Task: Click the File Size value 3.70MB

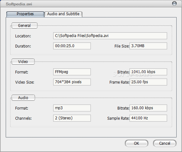Action: 148,46
